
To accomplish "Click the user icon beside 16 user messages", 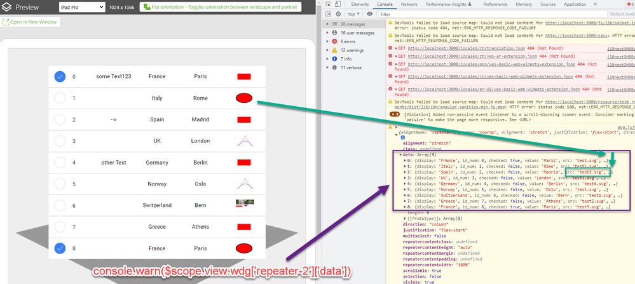I will click(334, 33).
